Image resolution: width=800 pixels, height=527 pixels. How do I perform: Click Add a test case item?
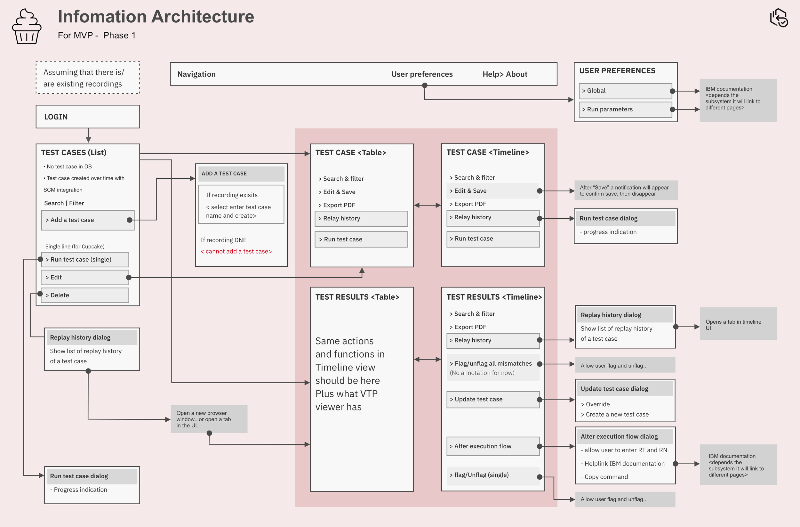87,220
